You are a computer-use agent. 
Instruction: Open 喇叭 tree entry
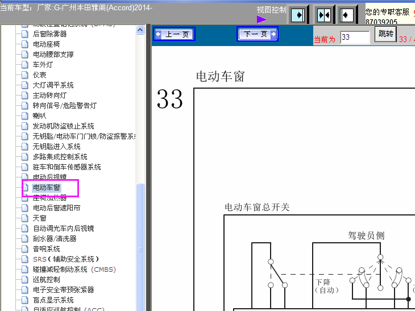[x=39, y=115]
